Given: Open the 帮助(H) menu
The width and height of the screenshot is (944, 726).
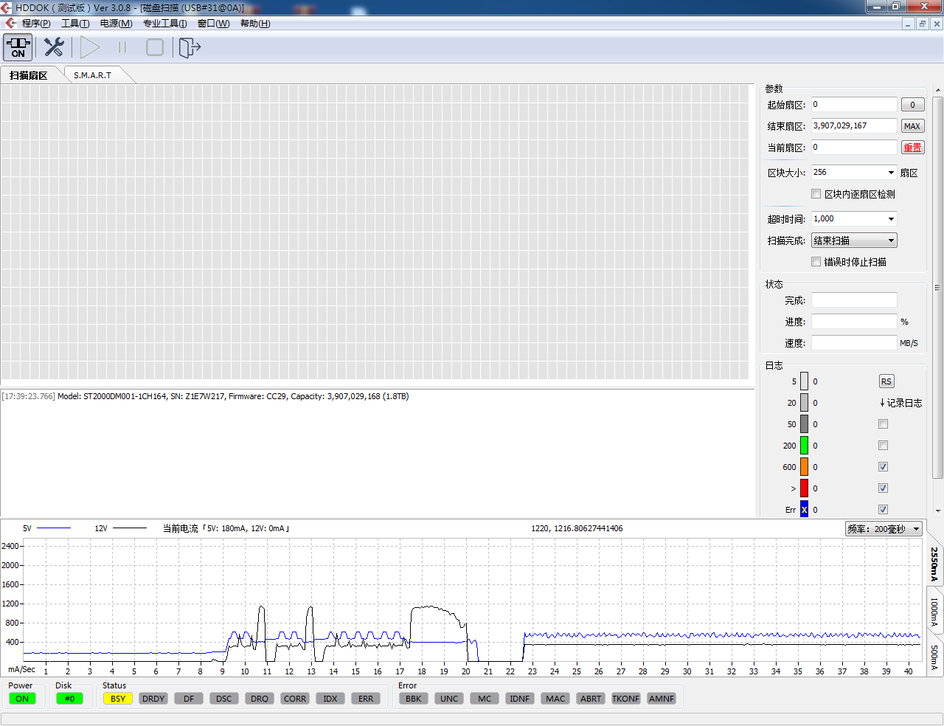Looking at the screenshot, I should [x=255, y=24].
